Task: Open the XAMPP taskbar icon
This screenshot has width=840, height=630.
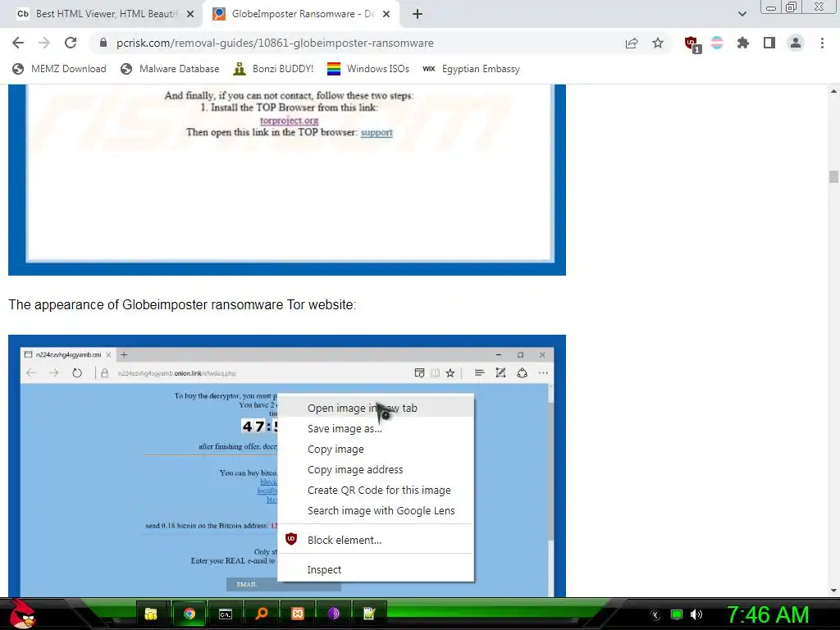Action: (x=297, y=614)
